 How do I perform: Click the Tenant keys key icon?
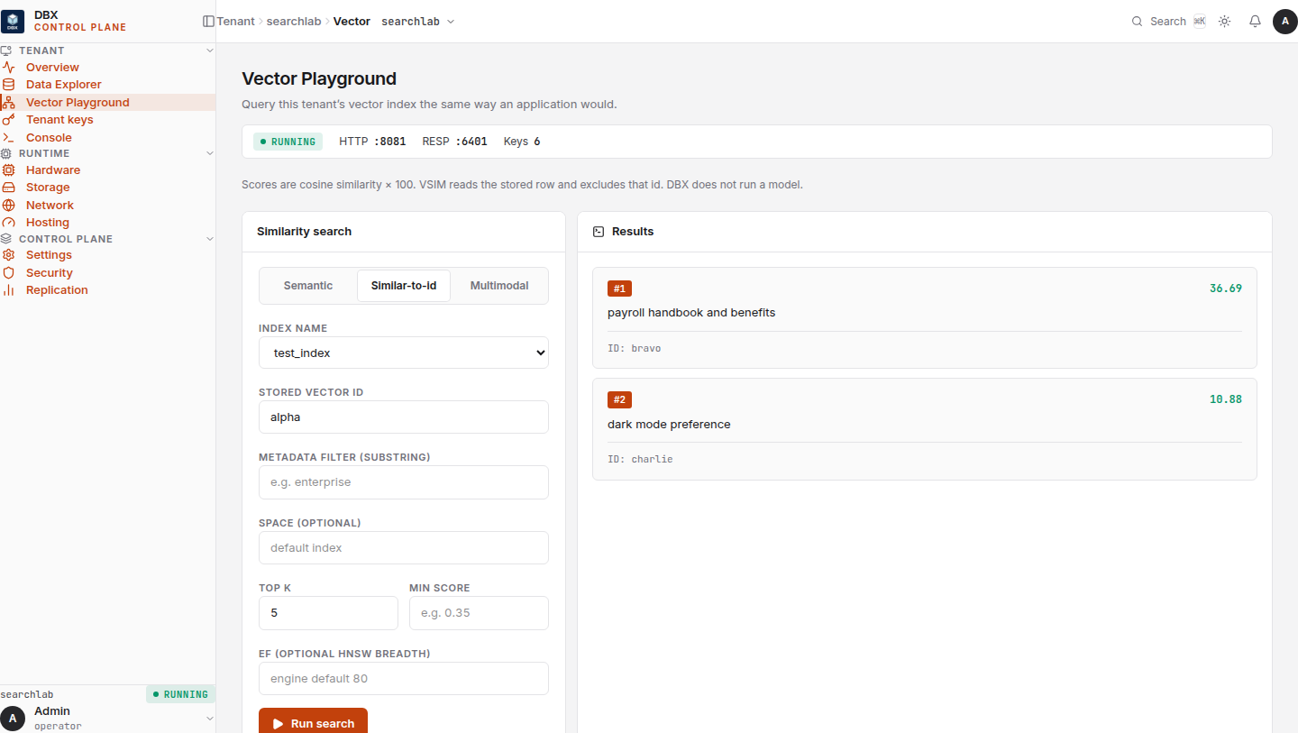point(8,120)
